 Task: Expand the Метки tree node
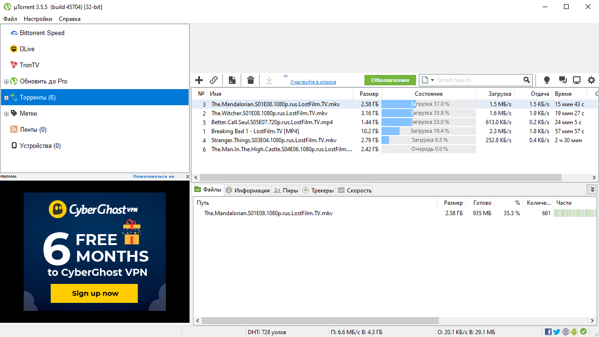pos(6,114)
